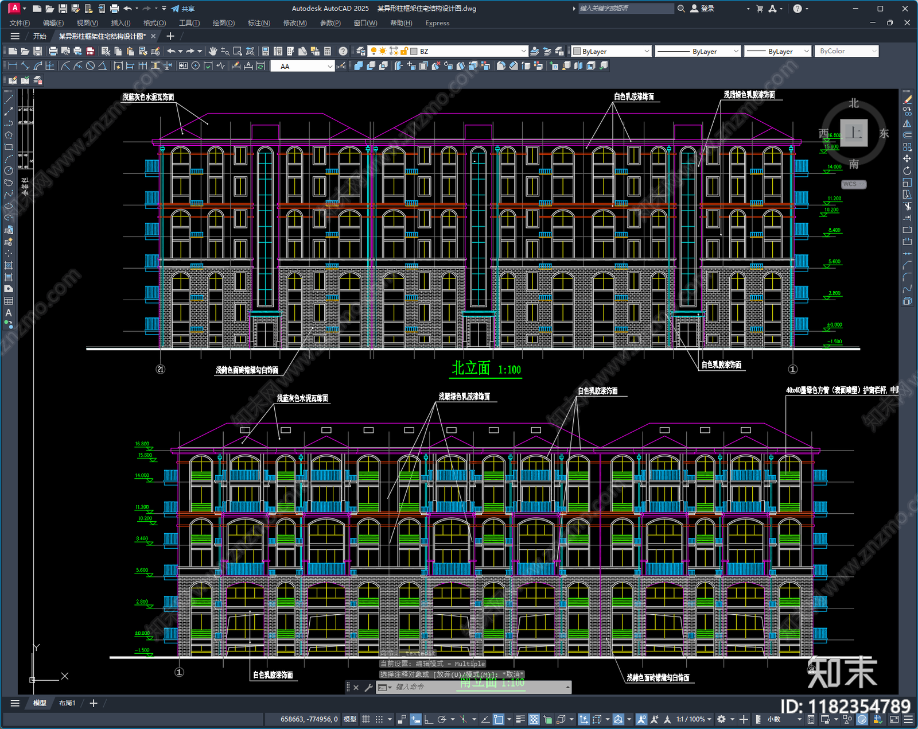Click the 上 face of the ViewCube
Viewport: 918px width, 729px height.
[854, 133]
